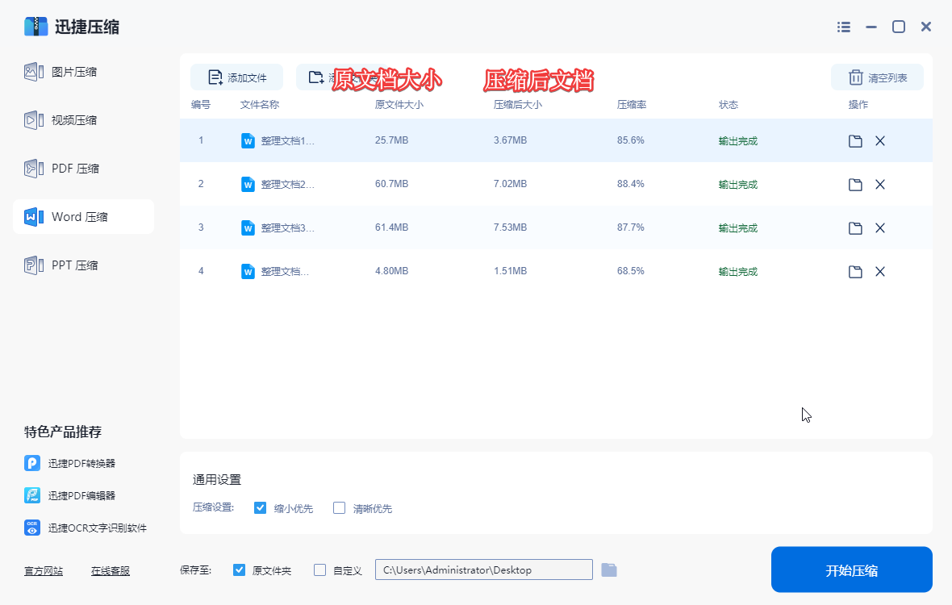Viewport: 952px width, 605px height.
Task: Click the PDF 压缩 sidebar icon
Action: (33, 168)
